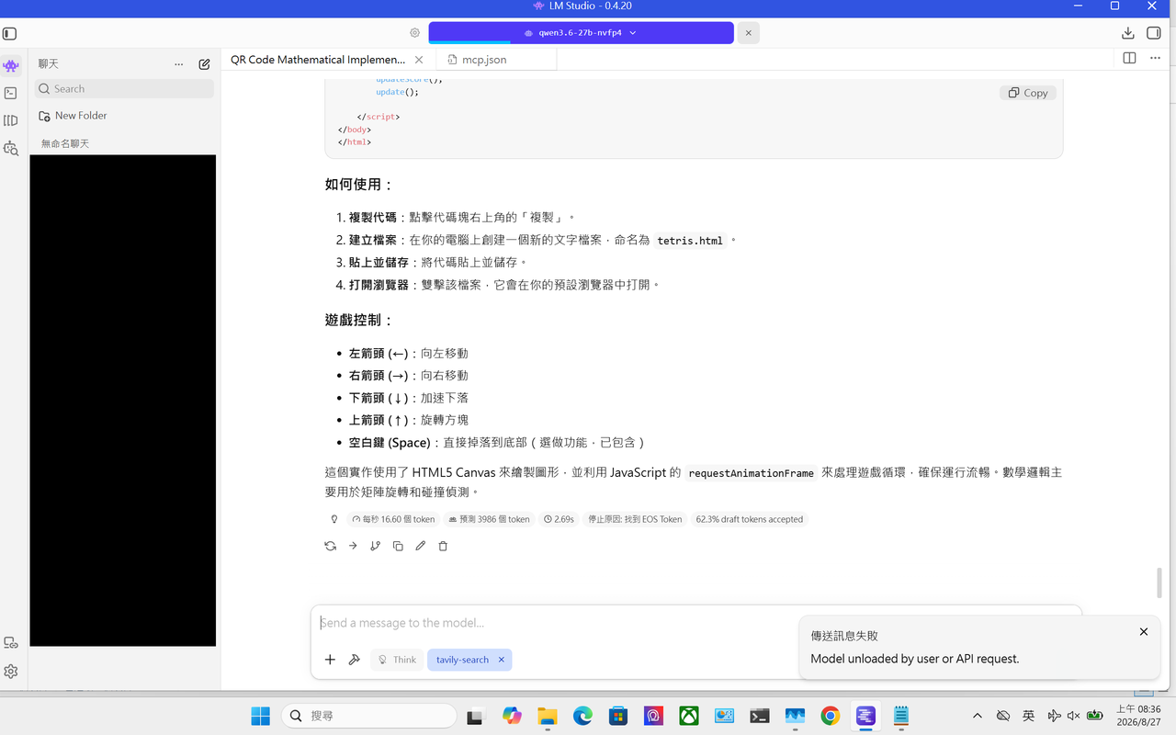Close the QR Code Mathematical Implementation tab
Viewport: 1176px width, 735px height.
[x=419, y=59]
